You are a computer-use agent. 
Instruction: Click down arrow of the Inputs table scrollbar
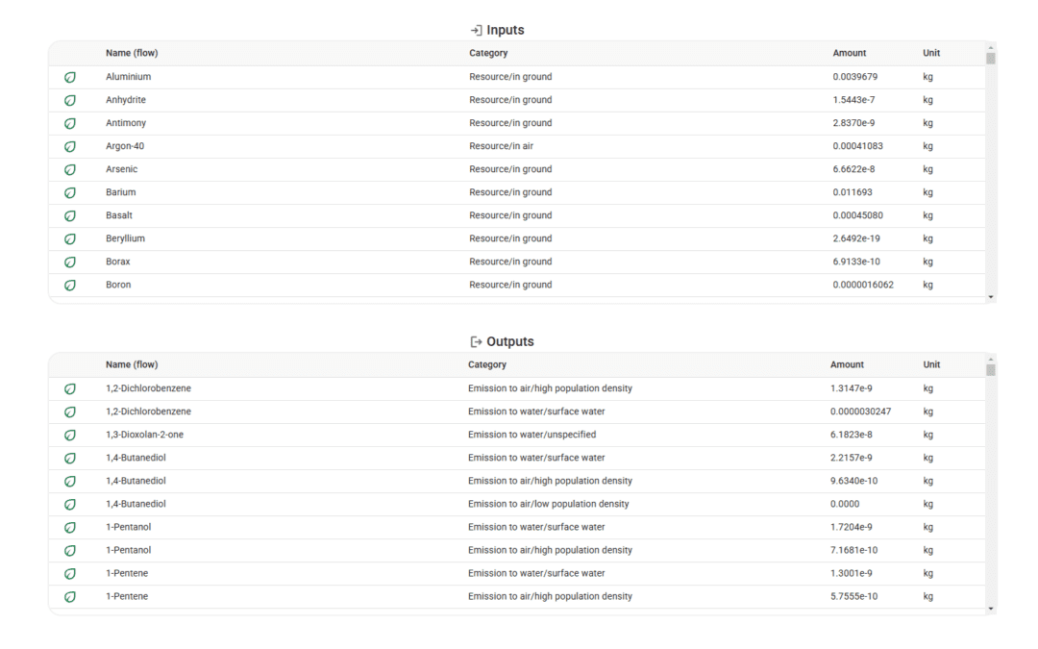tap(991, 297)
